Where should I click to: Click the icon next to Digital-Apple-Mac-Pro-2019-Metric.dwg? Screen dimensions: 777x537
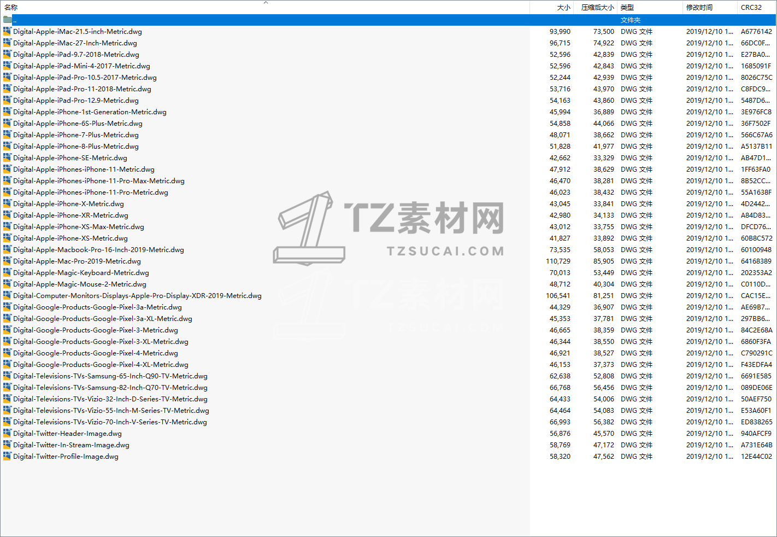pyautogui.click(x=7, y=261)
